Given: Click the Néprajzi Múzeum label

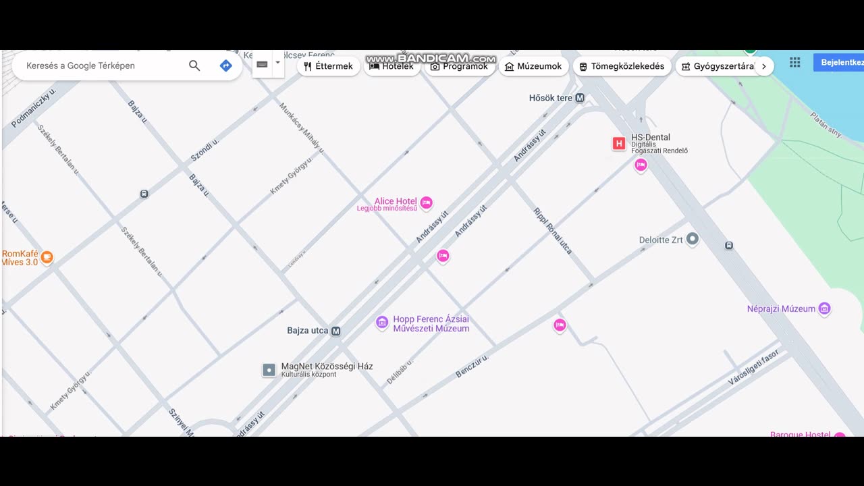Looking at the screenshot, I should [781, 309].
